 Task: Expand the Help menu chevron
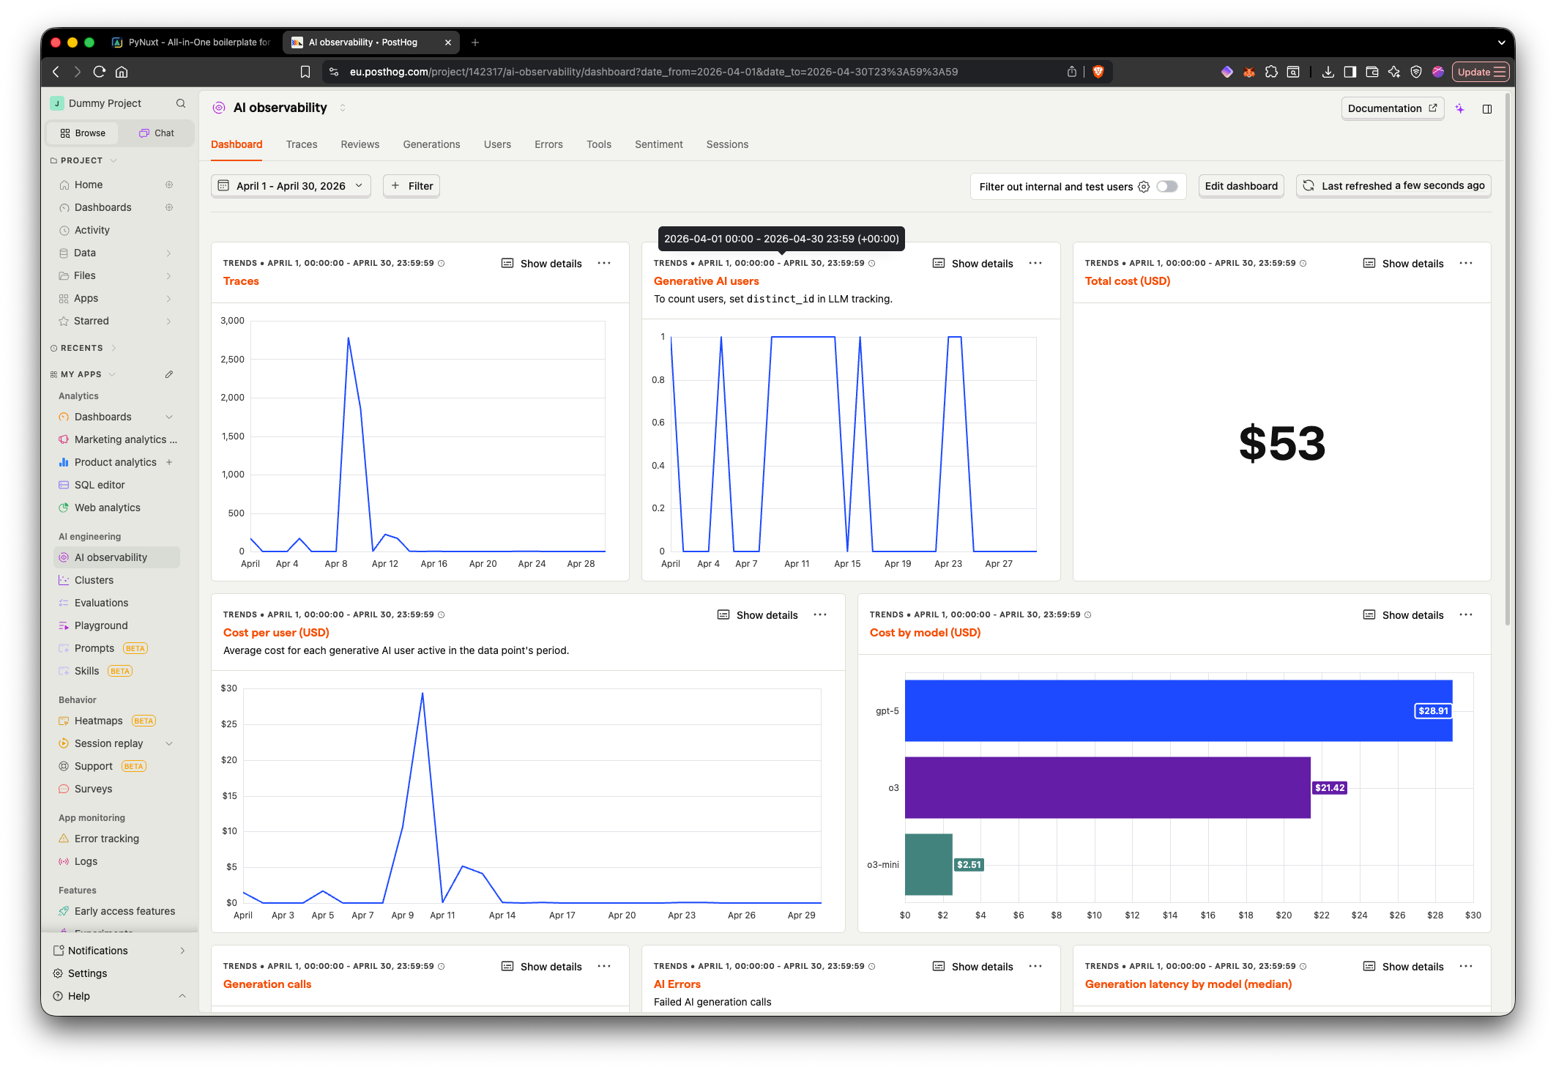[182, 996]
